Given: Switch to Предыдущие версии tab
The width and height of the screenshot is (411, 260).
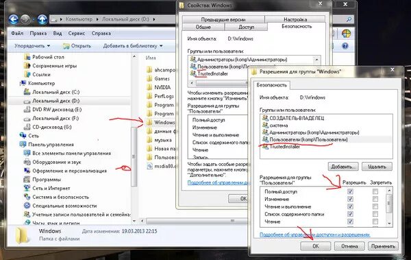Looking at the screenshot, I should (x=223, y=19).
